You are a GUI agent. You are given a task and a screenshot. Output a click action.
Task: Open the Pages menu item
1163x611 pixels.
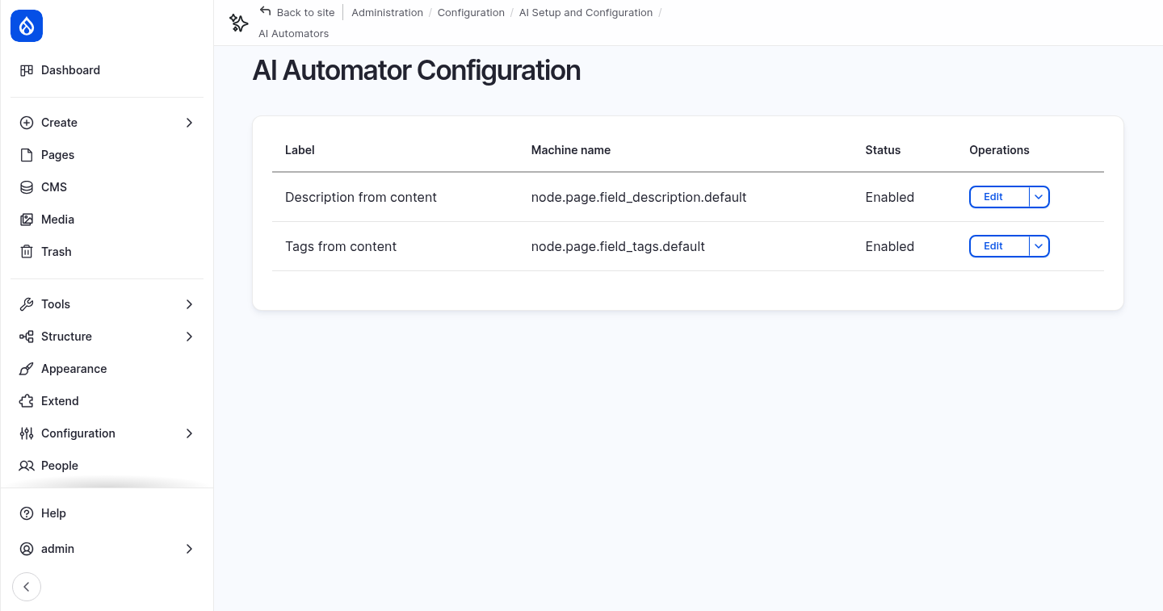click(107, 155)
